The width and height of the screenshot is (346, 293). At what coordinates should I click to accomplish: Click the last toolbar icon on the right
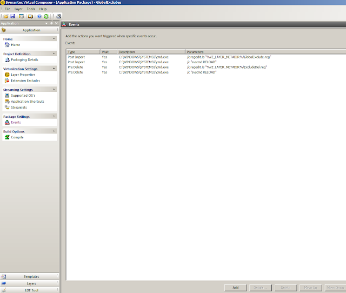pos(58,16)
